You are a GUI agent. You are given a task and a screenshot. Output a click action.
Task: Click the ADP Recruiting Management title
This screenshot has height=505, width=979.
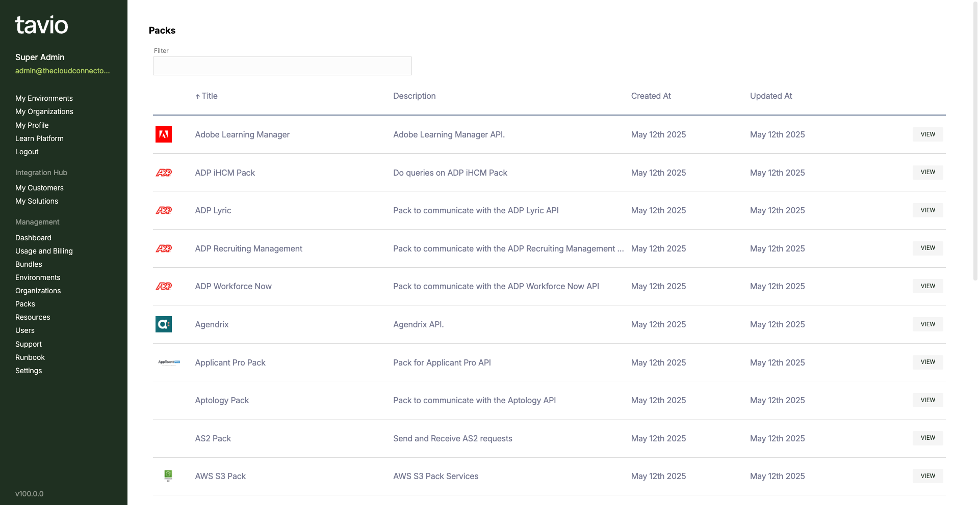pyautogui.click(x=248, y=248)
